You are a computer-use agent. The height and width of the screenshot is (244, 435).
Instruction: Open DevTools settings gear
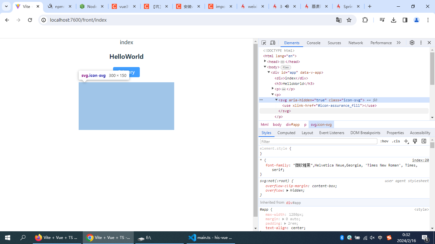click(412, 43)
